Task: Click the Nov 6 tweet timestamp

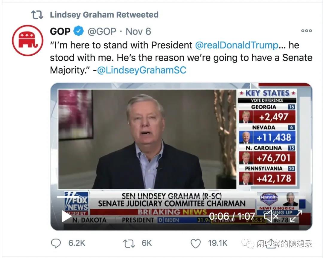Action: [138, 31]
